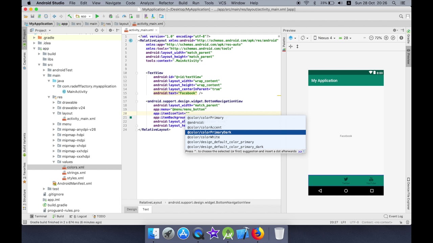Switch to the Text tab
433x243 pixels.
[x=145, y=209]
